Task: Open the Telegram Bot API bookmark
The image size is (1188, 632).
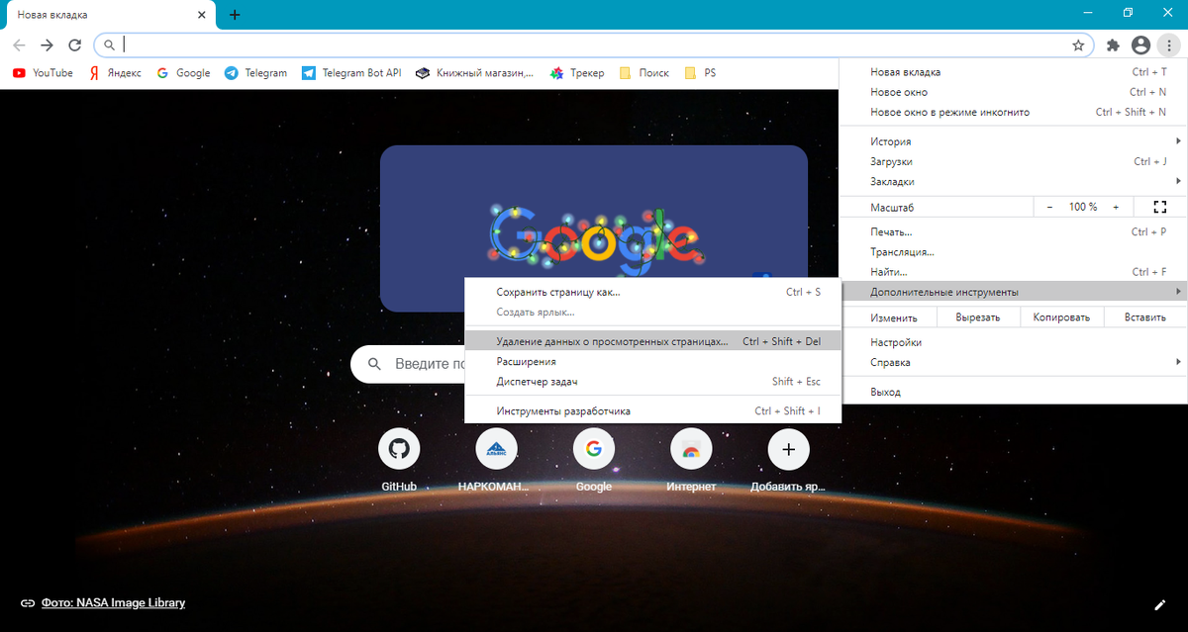Action: (351, 73)
